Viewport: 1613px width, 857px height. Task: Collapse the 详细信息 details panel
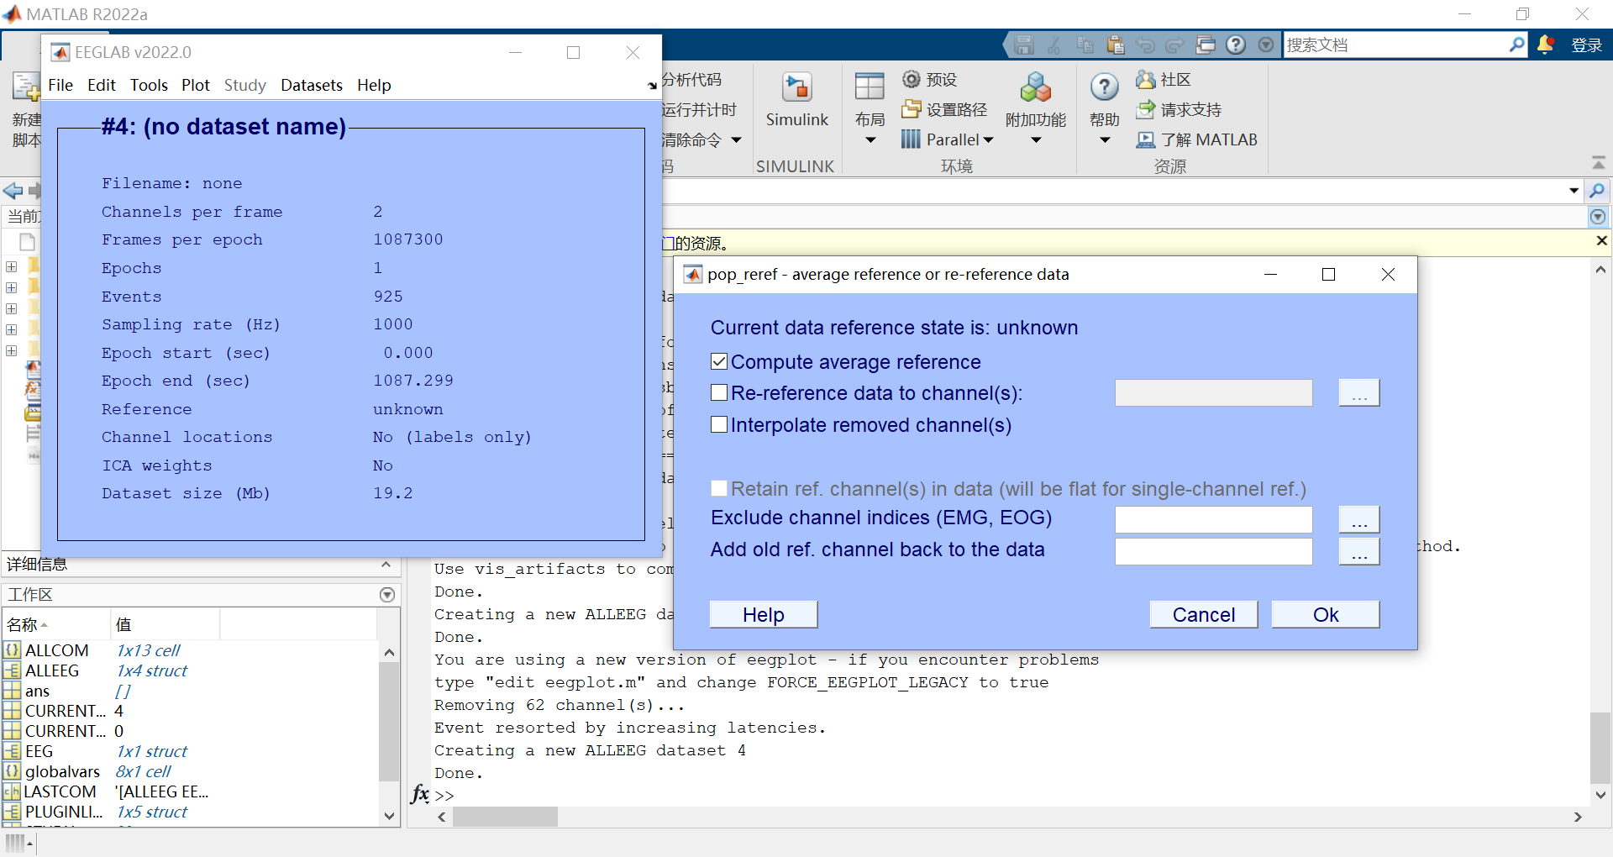pyautogui.click(x=386, y=565)
